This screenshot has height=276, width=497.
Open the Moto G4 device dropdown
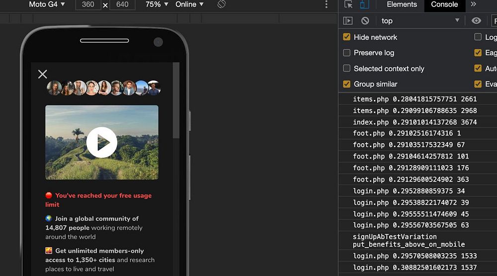click(47, 4)
